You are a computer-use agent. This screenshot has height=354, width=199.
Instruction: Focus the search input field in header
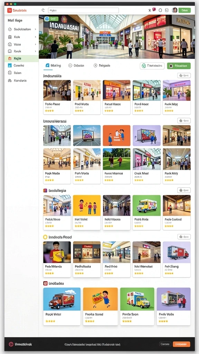pos(83,10)
